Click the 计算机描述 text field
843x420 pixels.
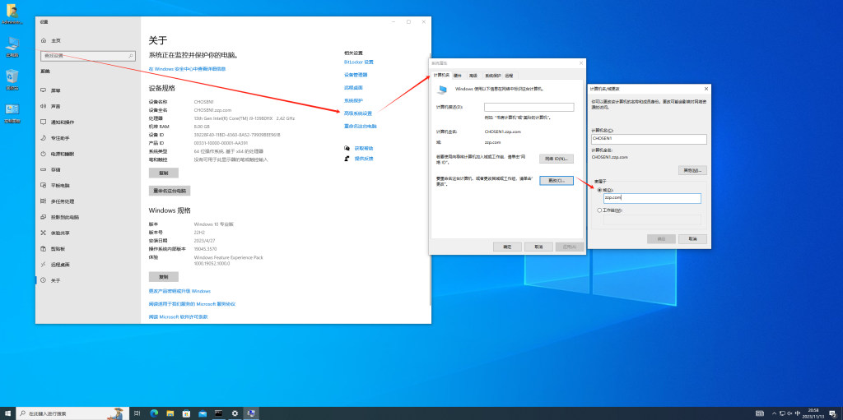pyautogui.click(x=529, y=107)
